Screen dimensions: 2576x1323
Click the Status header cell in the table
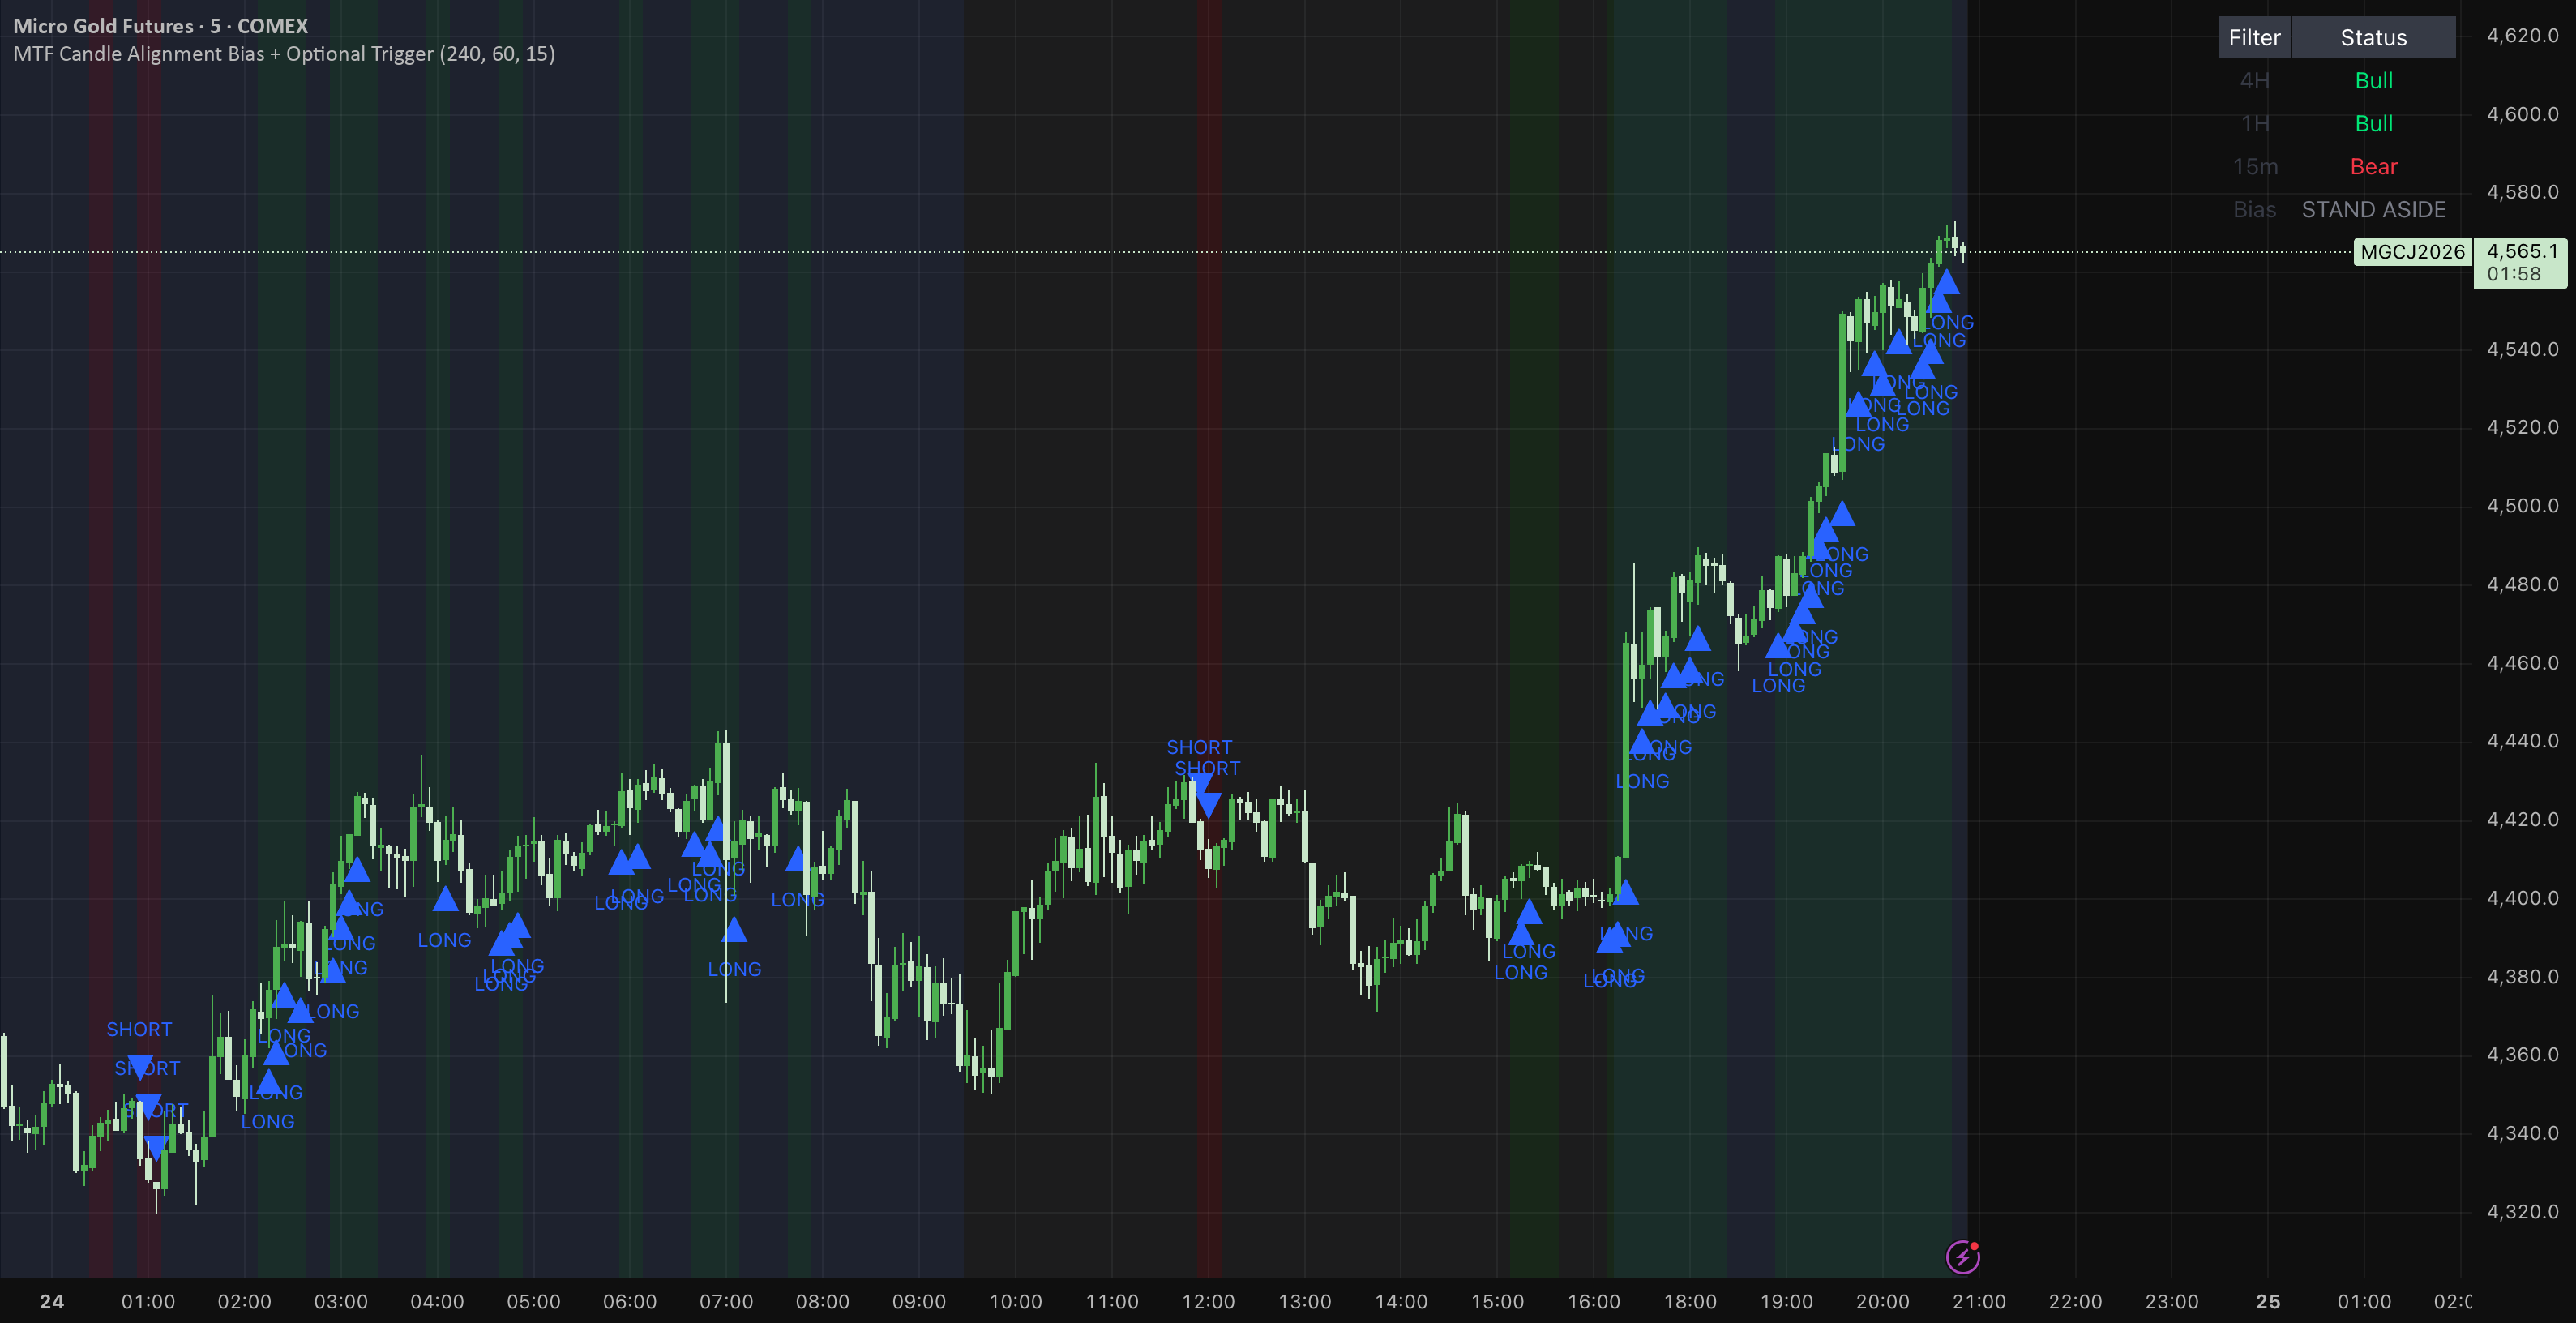(x=2373, y=38)
